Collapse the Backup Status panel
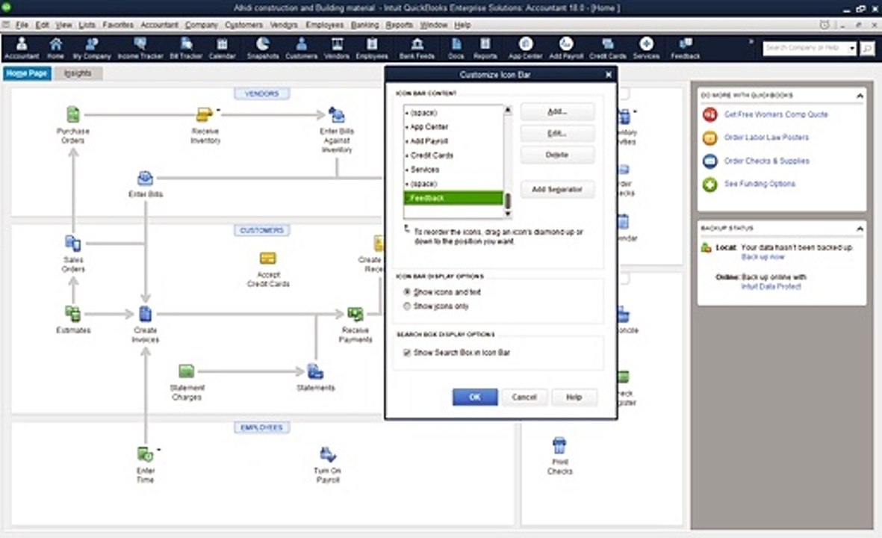882x538 pixels. [x=860, y=229]
